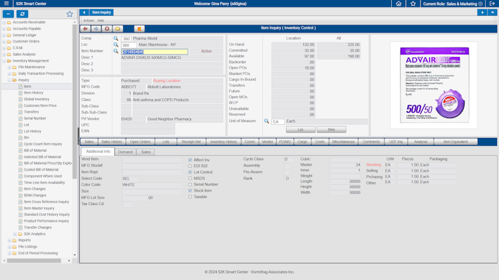
Task: Select the Item Inquiry page tab
Action: pyautogui.click(x=102, y=13)
